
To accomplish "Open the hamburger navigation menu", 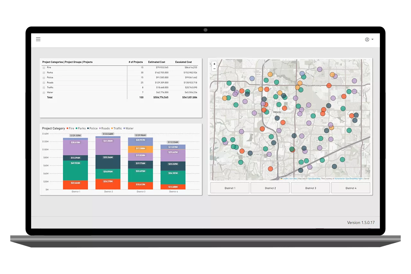I will [x=38, y=40].
